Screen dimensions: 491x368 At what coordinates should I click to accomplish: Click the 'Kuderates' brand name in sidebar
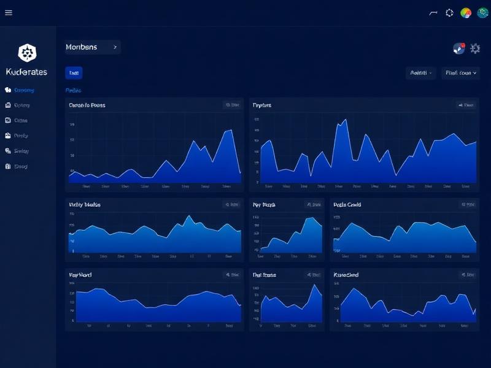coord(26,72)
